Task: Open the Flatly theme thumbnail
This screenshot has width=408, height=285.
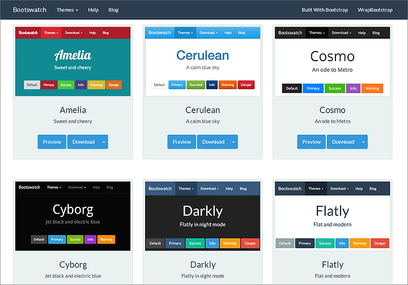Action: [333, 216]
